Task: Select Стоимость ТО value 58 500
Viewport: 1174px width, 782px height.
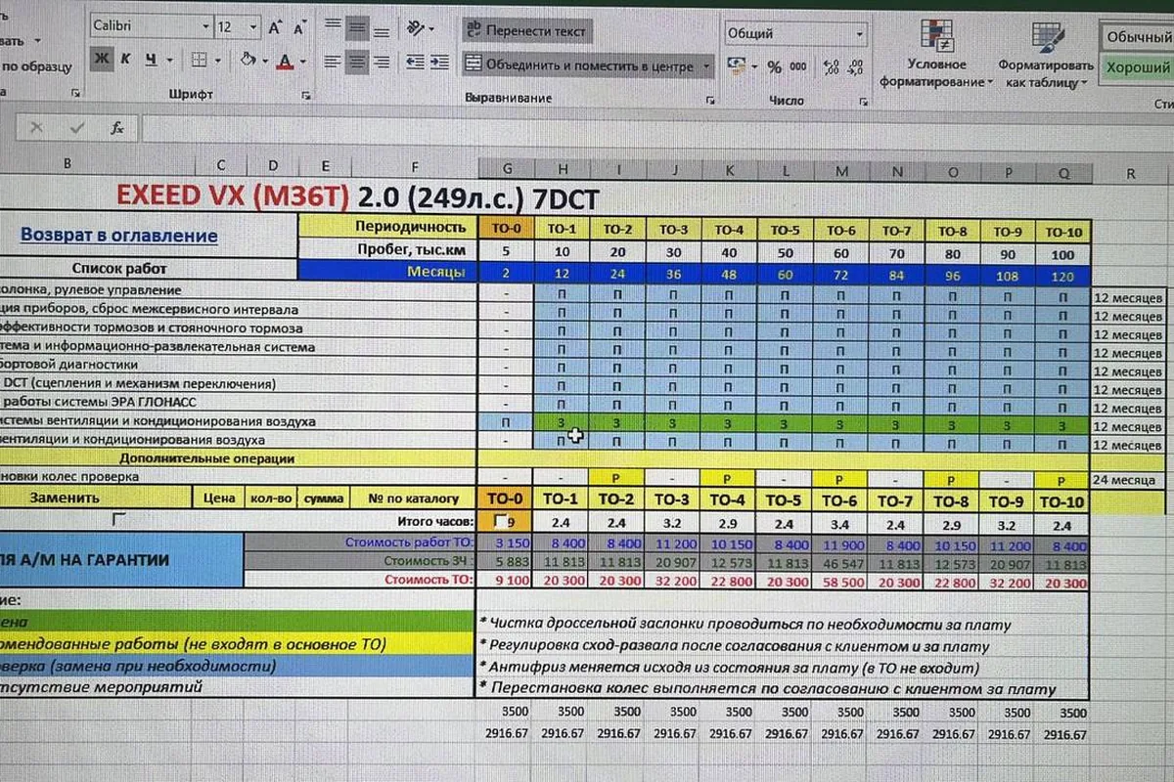Action: (841, 582)
